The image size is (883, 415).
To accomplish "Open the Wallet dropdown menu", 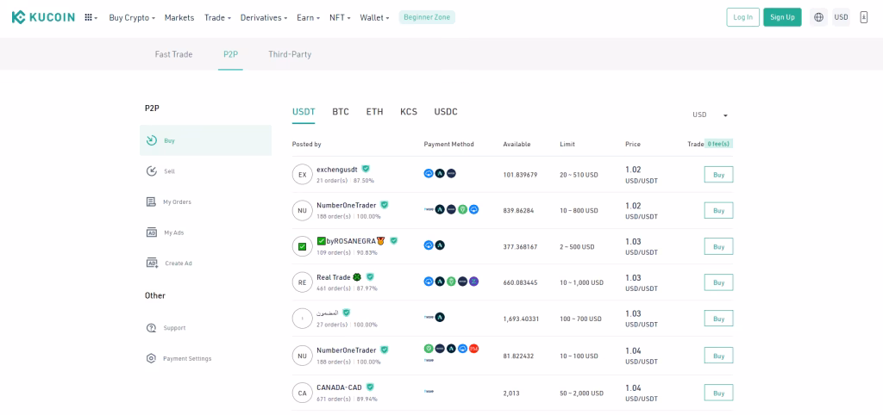I will [374, 17].
